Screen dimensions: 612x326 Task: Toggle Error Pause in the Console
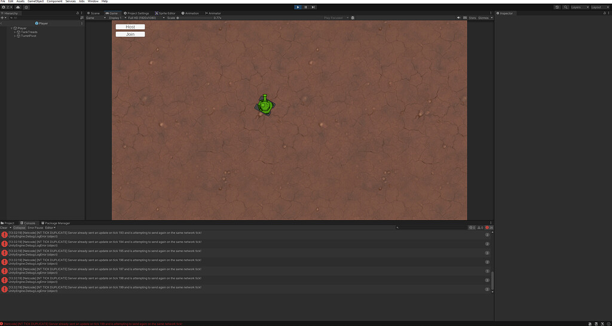[35, 227]
